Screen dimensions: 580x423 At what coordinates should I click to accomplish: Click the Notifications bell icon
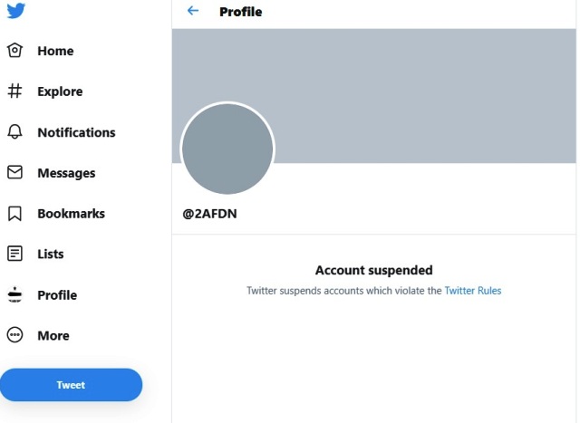(14, 132)
